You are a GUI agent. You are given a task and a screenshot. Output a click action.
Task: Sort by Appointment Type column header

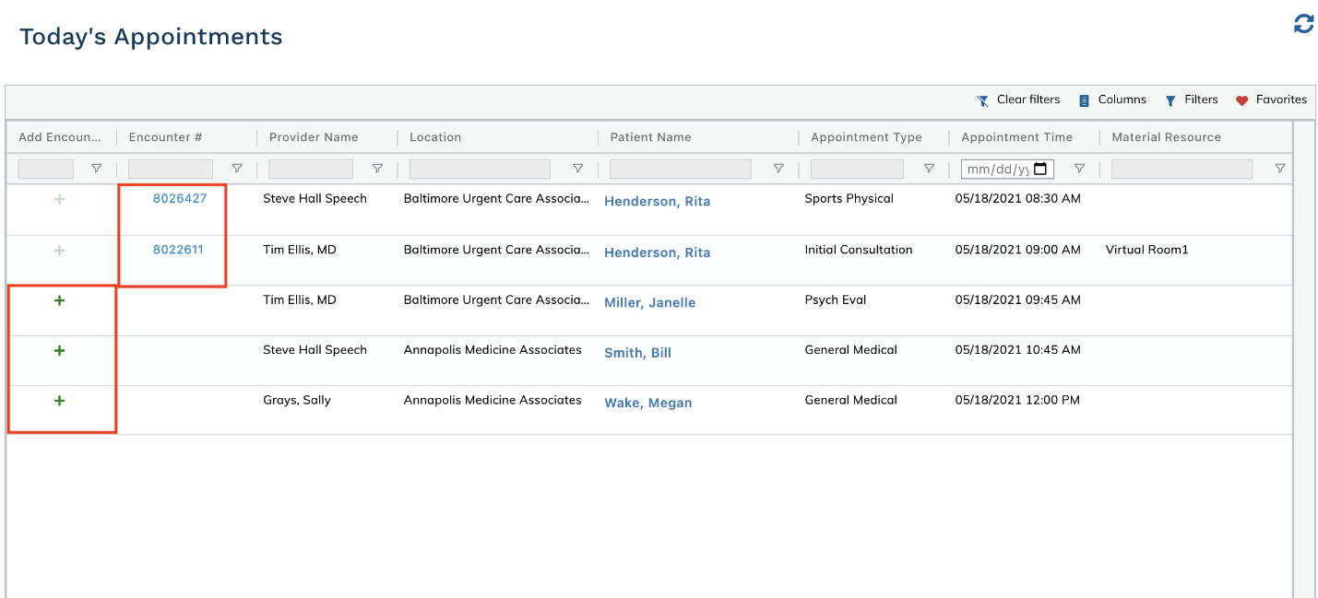(x=867, y=137)
